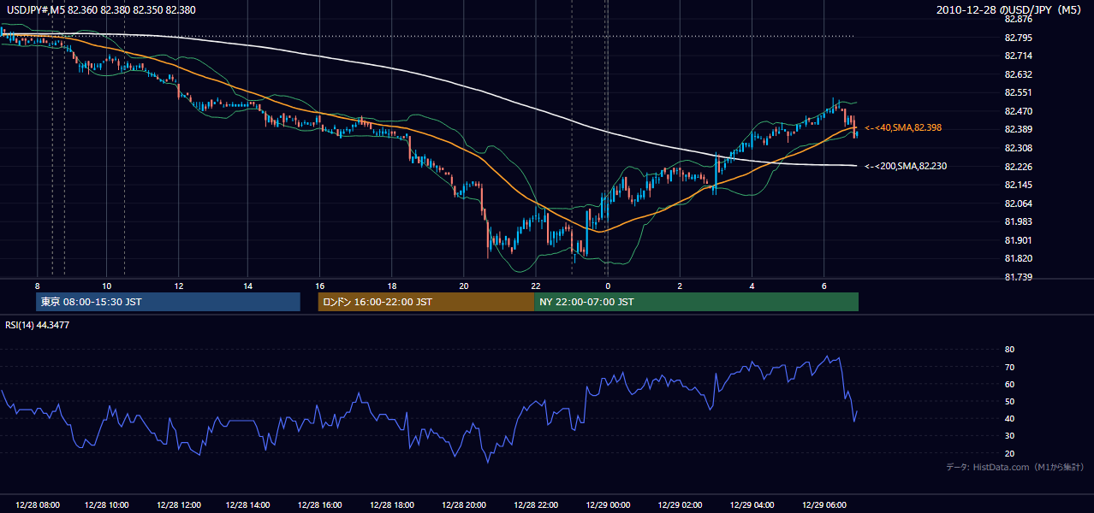The image size is (1094, 513).
Task: Click price axis value 82.876
Action: [x=1018, y=19]
